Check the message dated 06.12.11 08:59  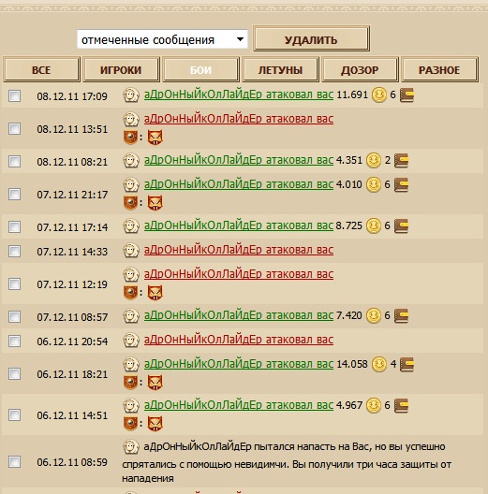pos(14,462)
